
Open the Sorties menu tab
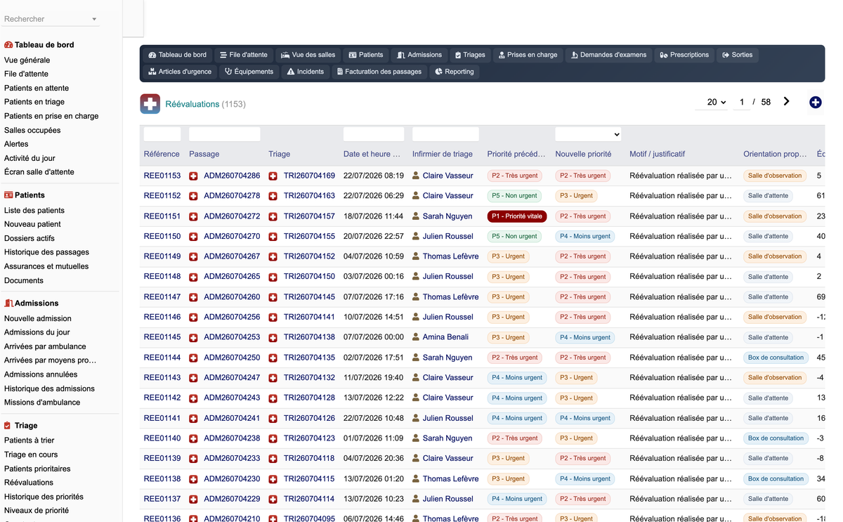(x=737, y=55)
